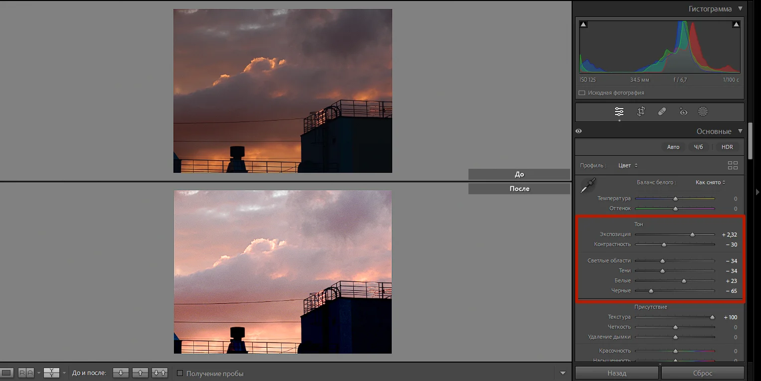761x381 pixels.
Task: Click the Экспозиция slider handle
Action: coord(692,235)
